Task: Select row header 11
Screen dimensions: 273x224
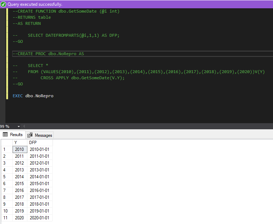Action: coord(7,218)
